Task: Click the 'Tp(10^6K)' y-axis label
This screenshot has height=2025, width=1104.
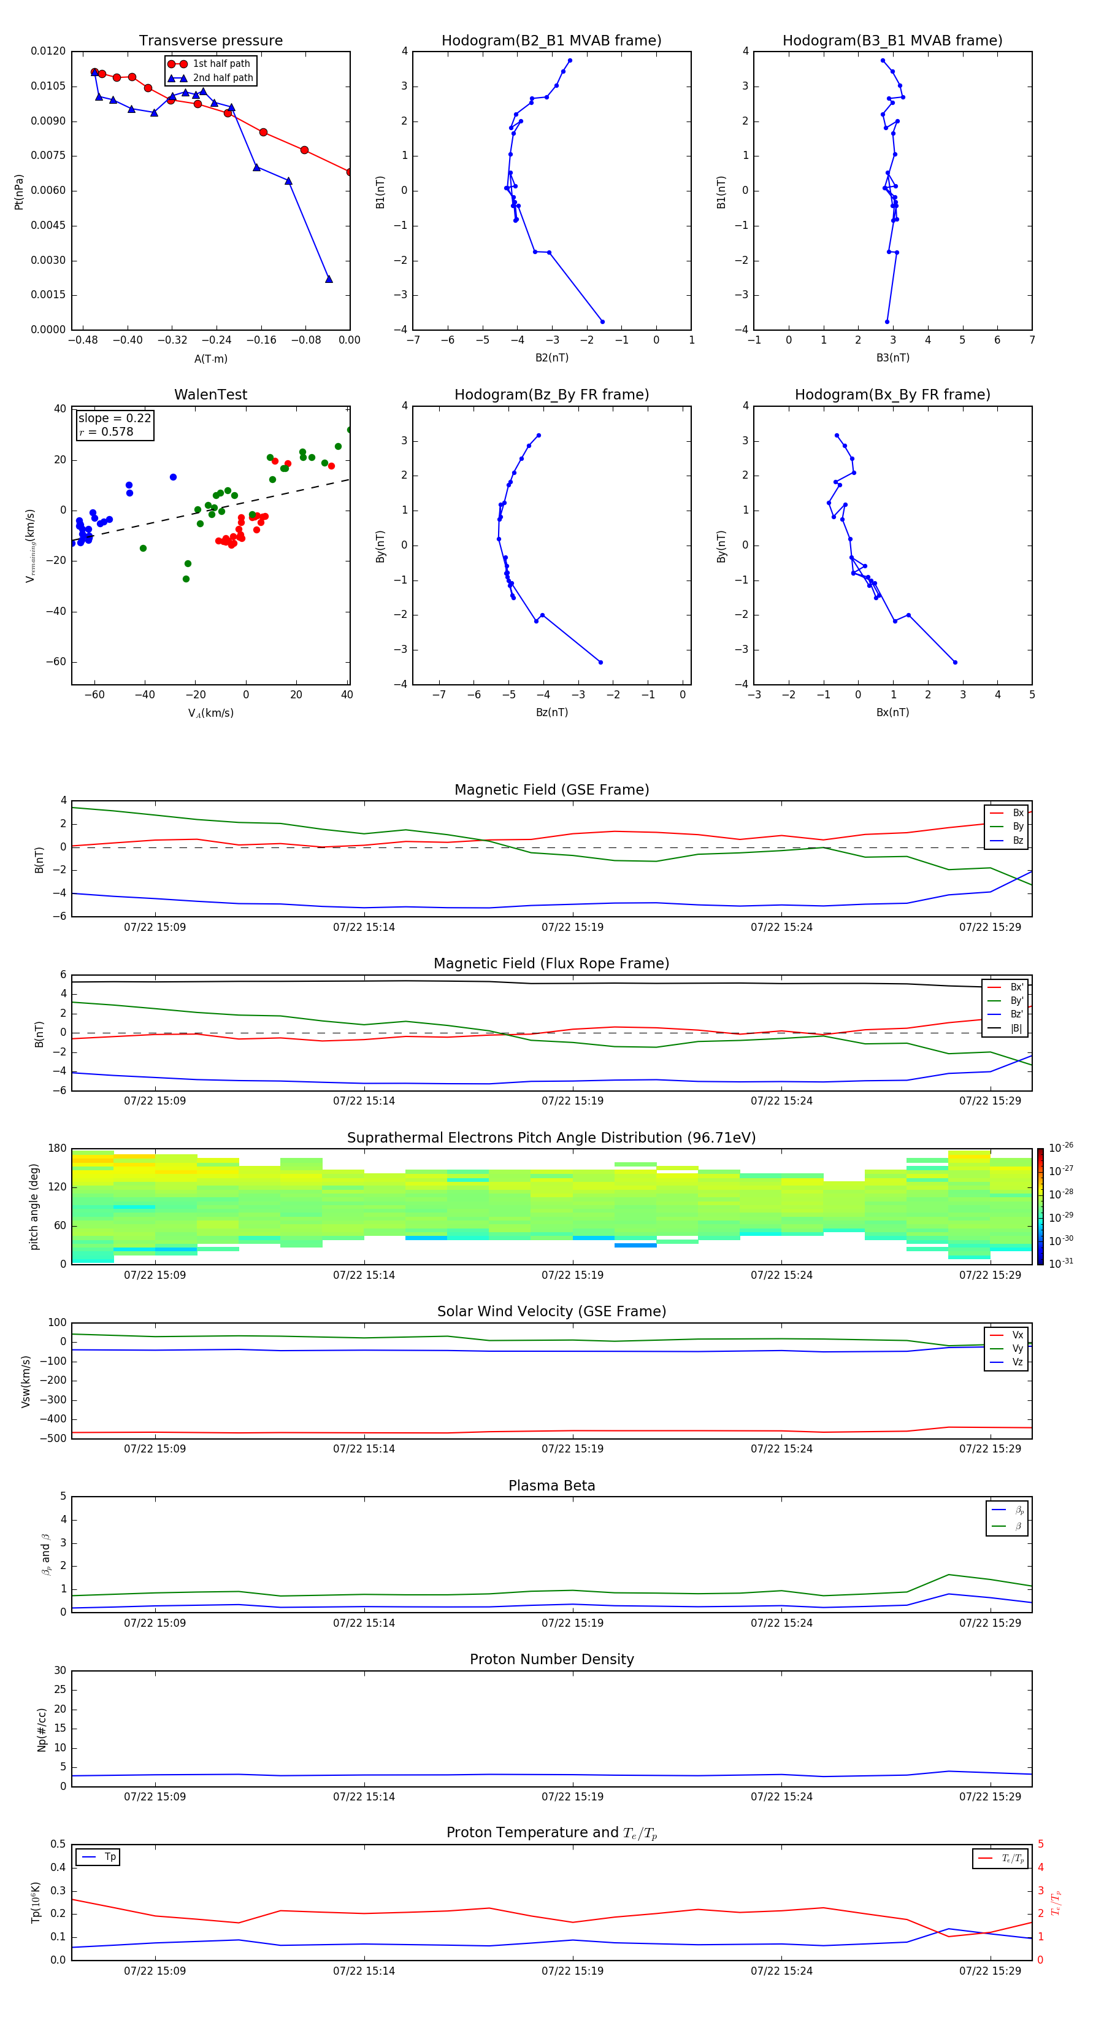Action: [36, 1902]
